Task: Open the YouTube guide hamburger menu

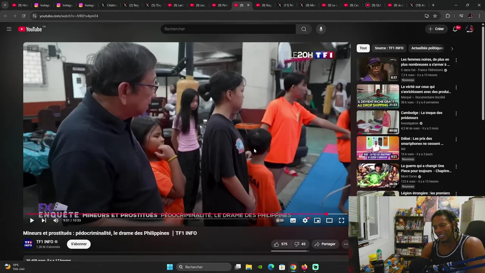Action: (x=9, y=29)
